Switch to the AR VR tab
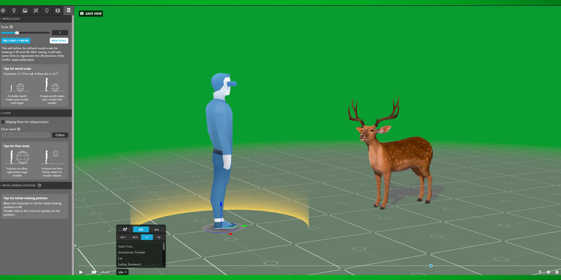 (68, 10)
